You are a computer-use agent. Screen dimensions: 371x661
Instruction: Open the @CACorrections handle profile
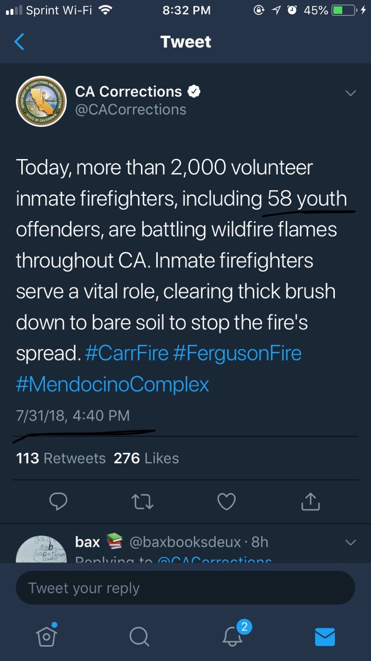(131, 109)
